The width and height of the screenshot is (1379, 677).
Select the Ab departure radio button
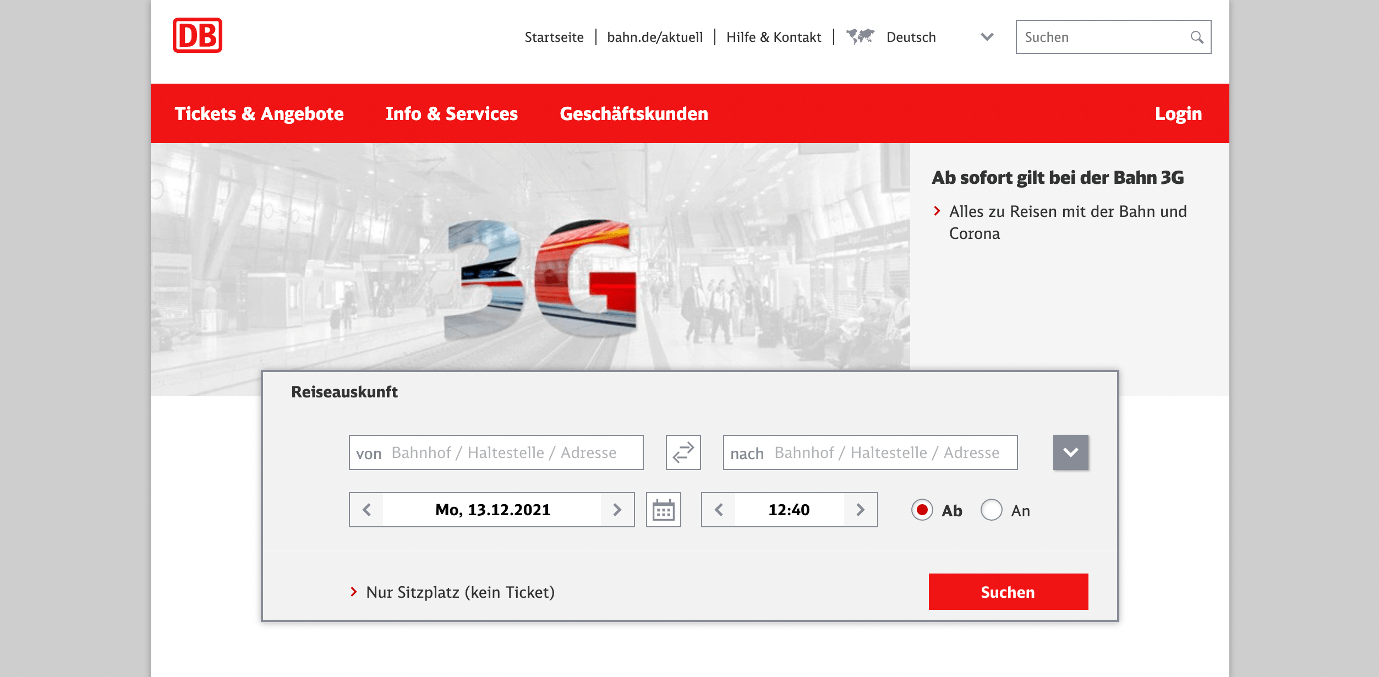pyautogui.click(x=922, y=510)
